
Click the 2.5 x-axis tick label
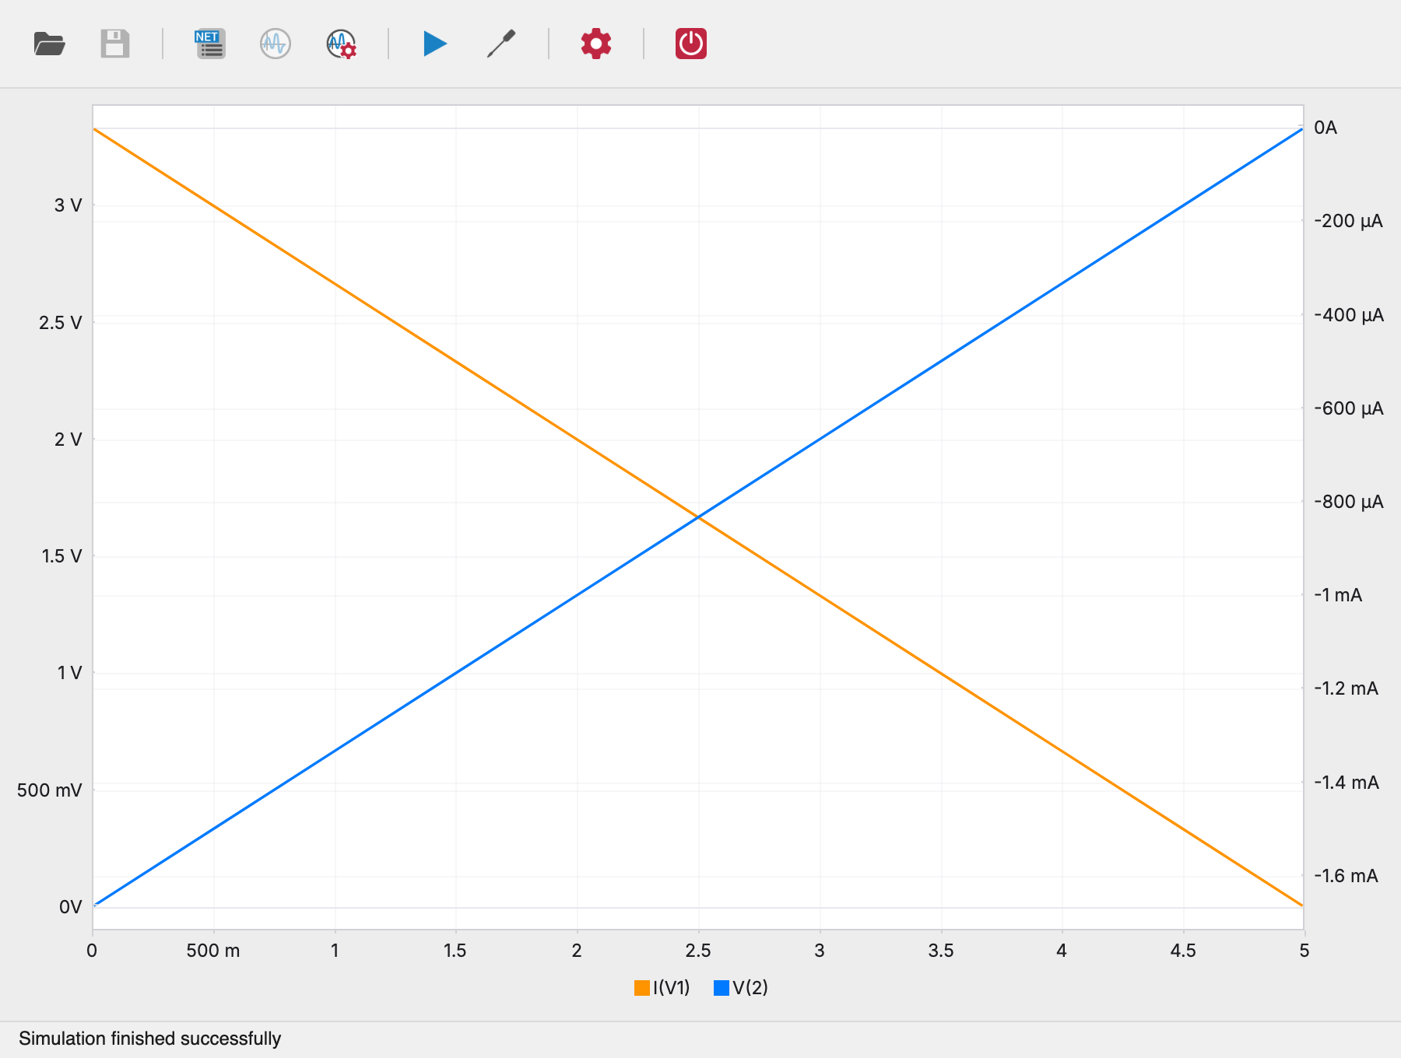[x=698, y=951]
